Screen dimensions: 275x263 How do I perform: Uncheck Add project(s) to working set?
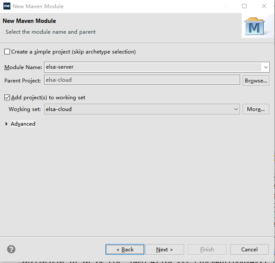pos(7,98)
